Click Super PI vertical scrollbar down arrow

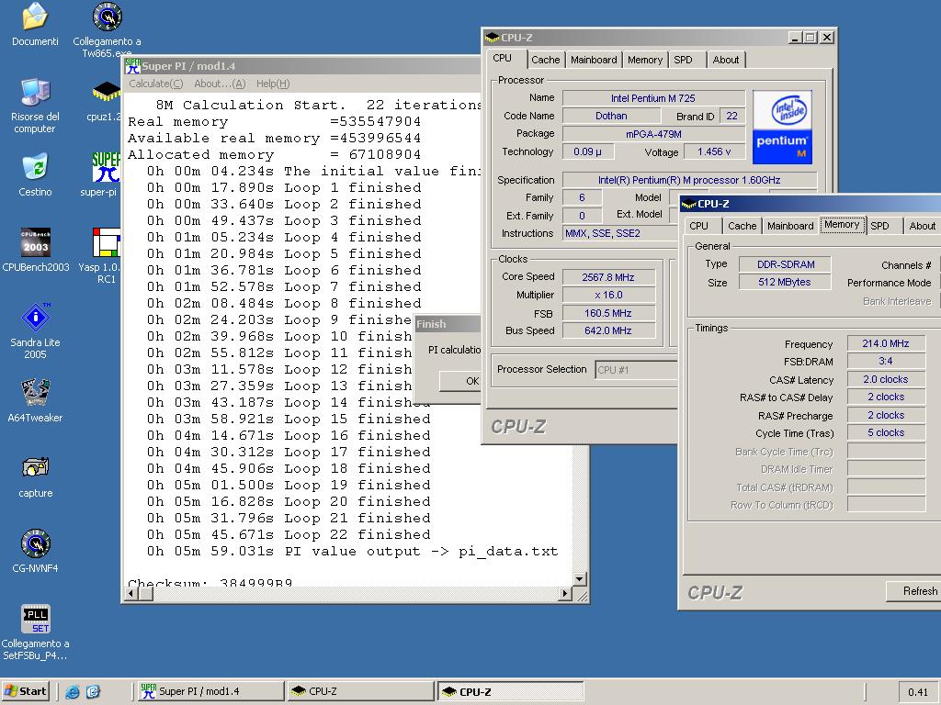pos(579,578)
